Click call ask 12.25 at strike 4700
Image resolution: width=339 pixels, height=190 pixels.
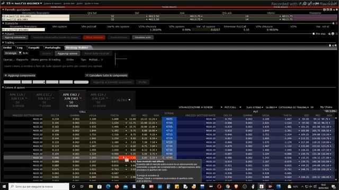click(152, 123)
